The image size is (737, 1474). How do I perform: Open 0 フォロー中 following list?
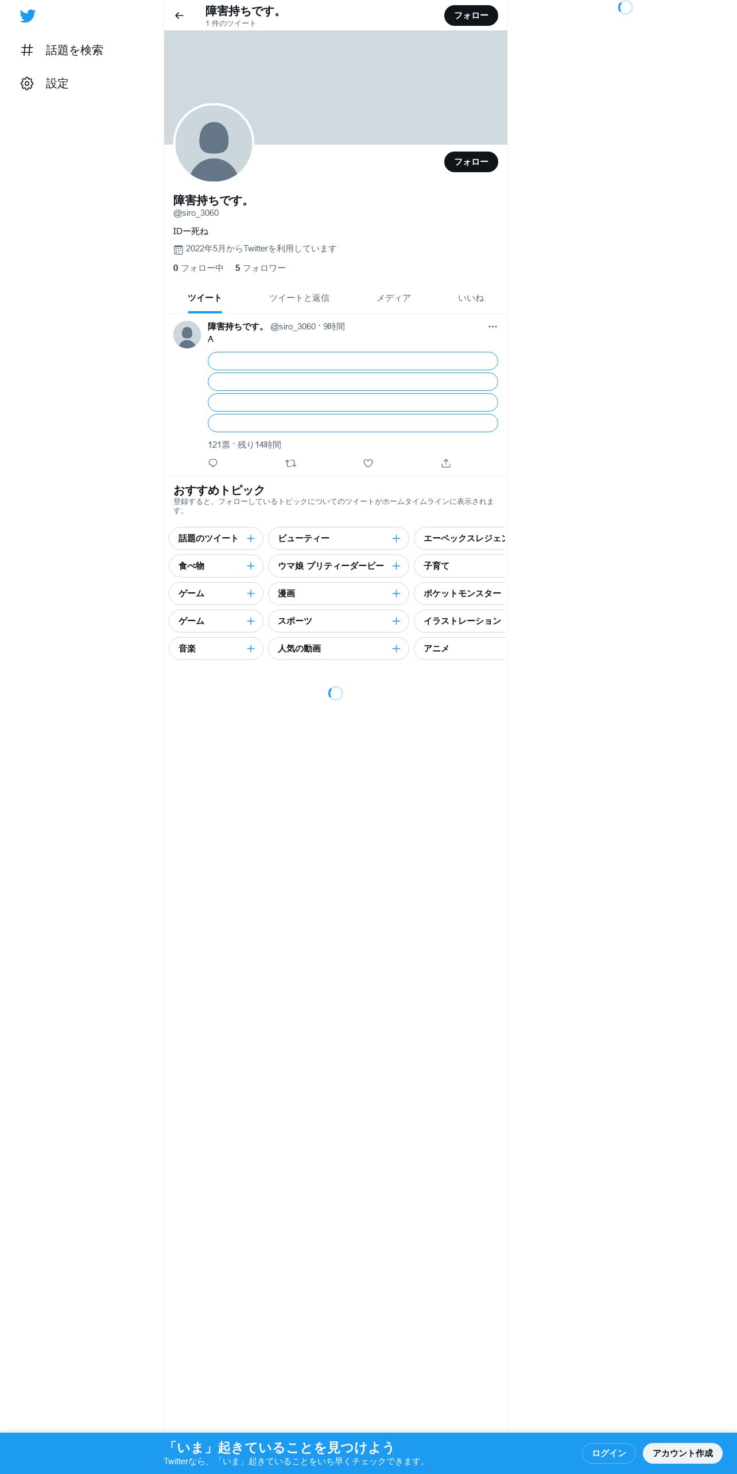pyautogui.click(x=198, y=268)
